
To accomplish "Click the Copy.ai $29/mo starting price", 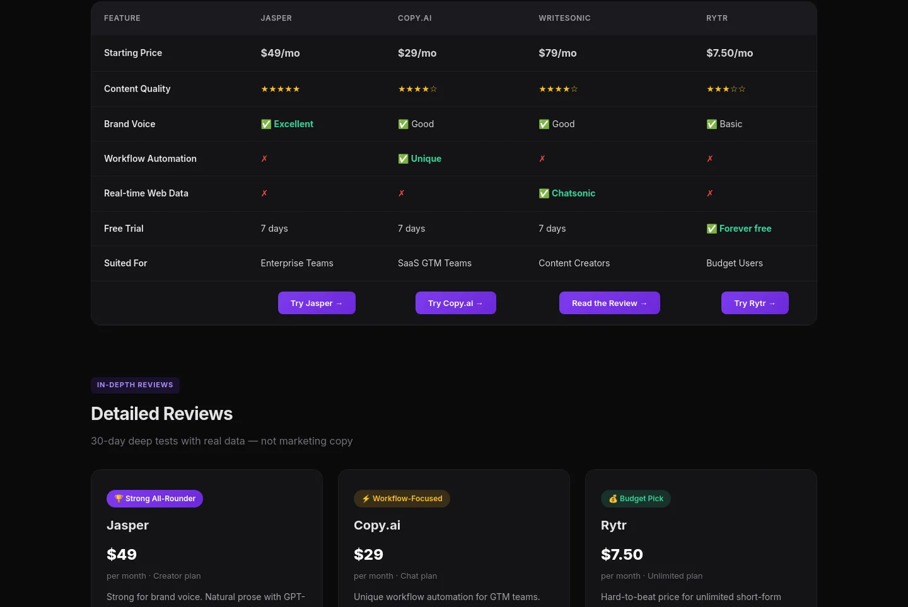I will [x=417, y=53].
